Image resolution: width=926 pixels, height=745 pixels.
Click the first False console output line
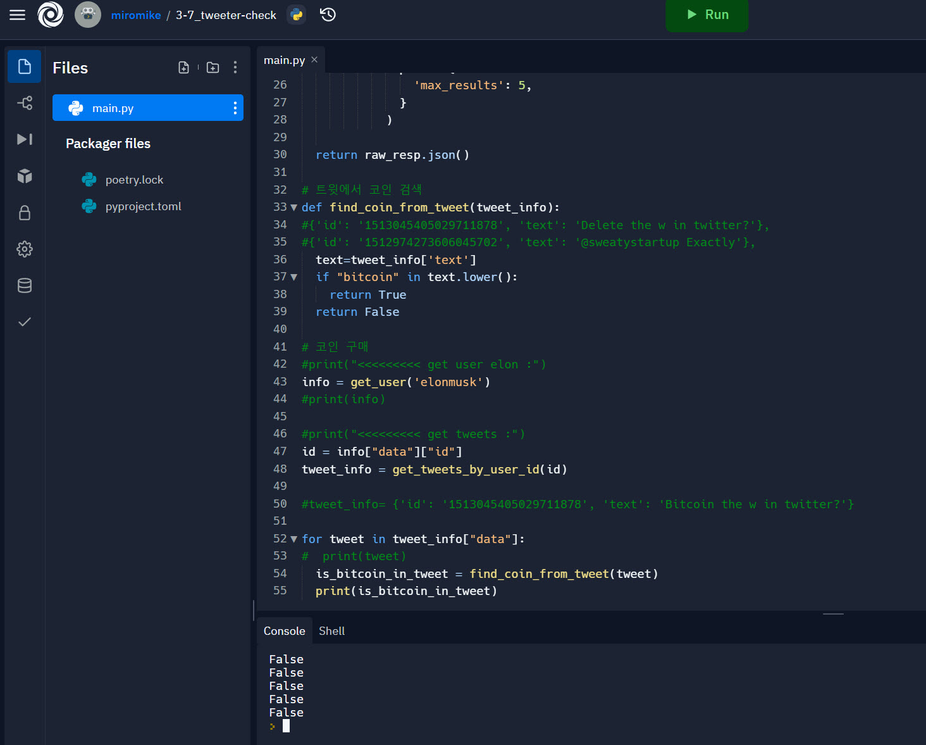pyautogui.click(x=286, y=660)
